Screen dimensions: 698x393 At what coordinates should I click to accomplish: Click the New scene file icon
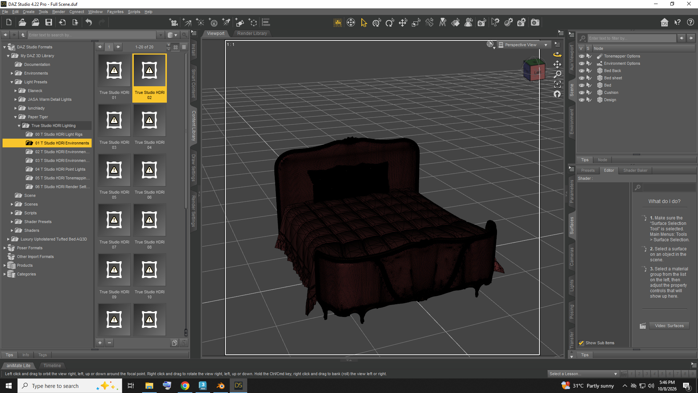9,23
